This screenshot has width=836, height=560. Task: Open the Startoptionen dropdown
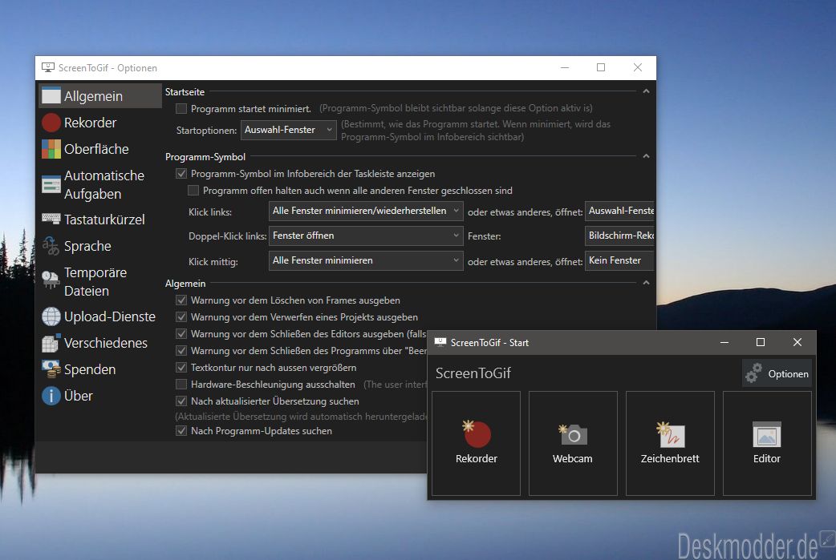tap(289, 130)
